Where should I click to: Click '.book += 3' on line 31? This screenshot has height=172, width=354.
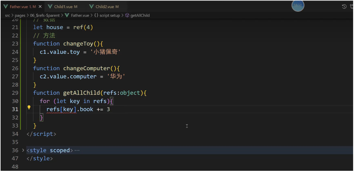click(93, 109)
